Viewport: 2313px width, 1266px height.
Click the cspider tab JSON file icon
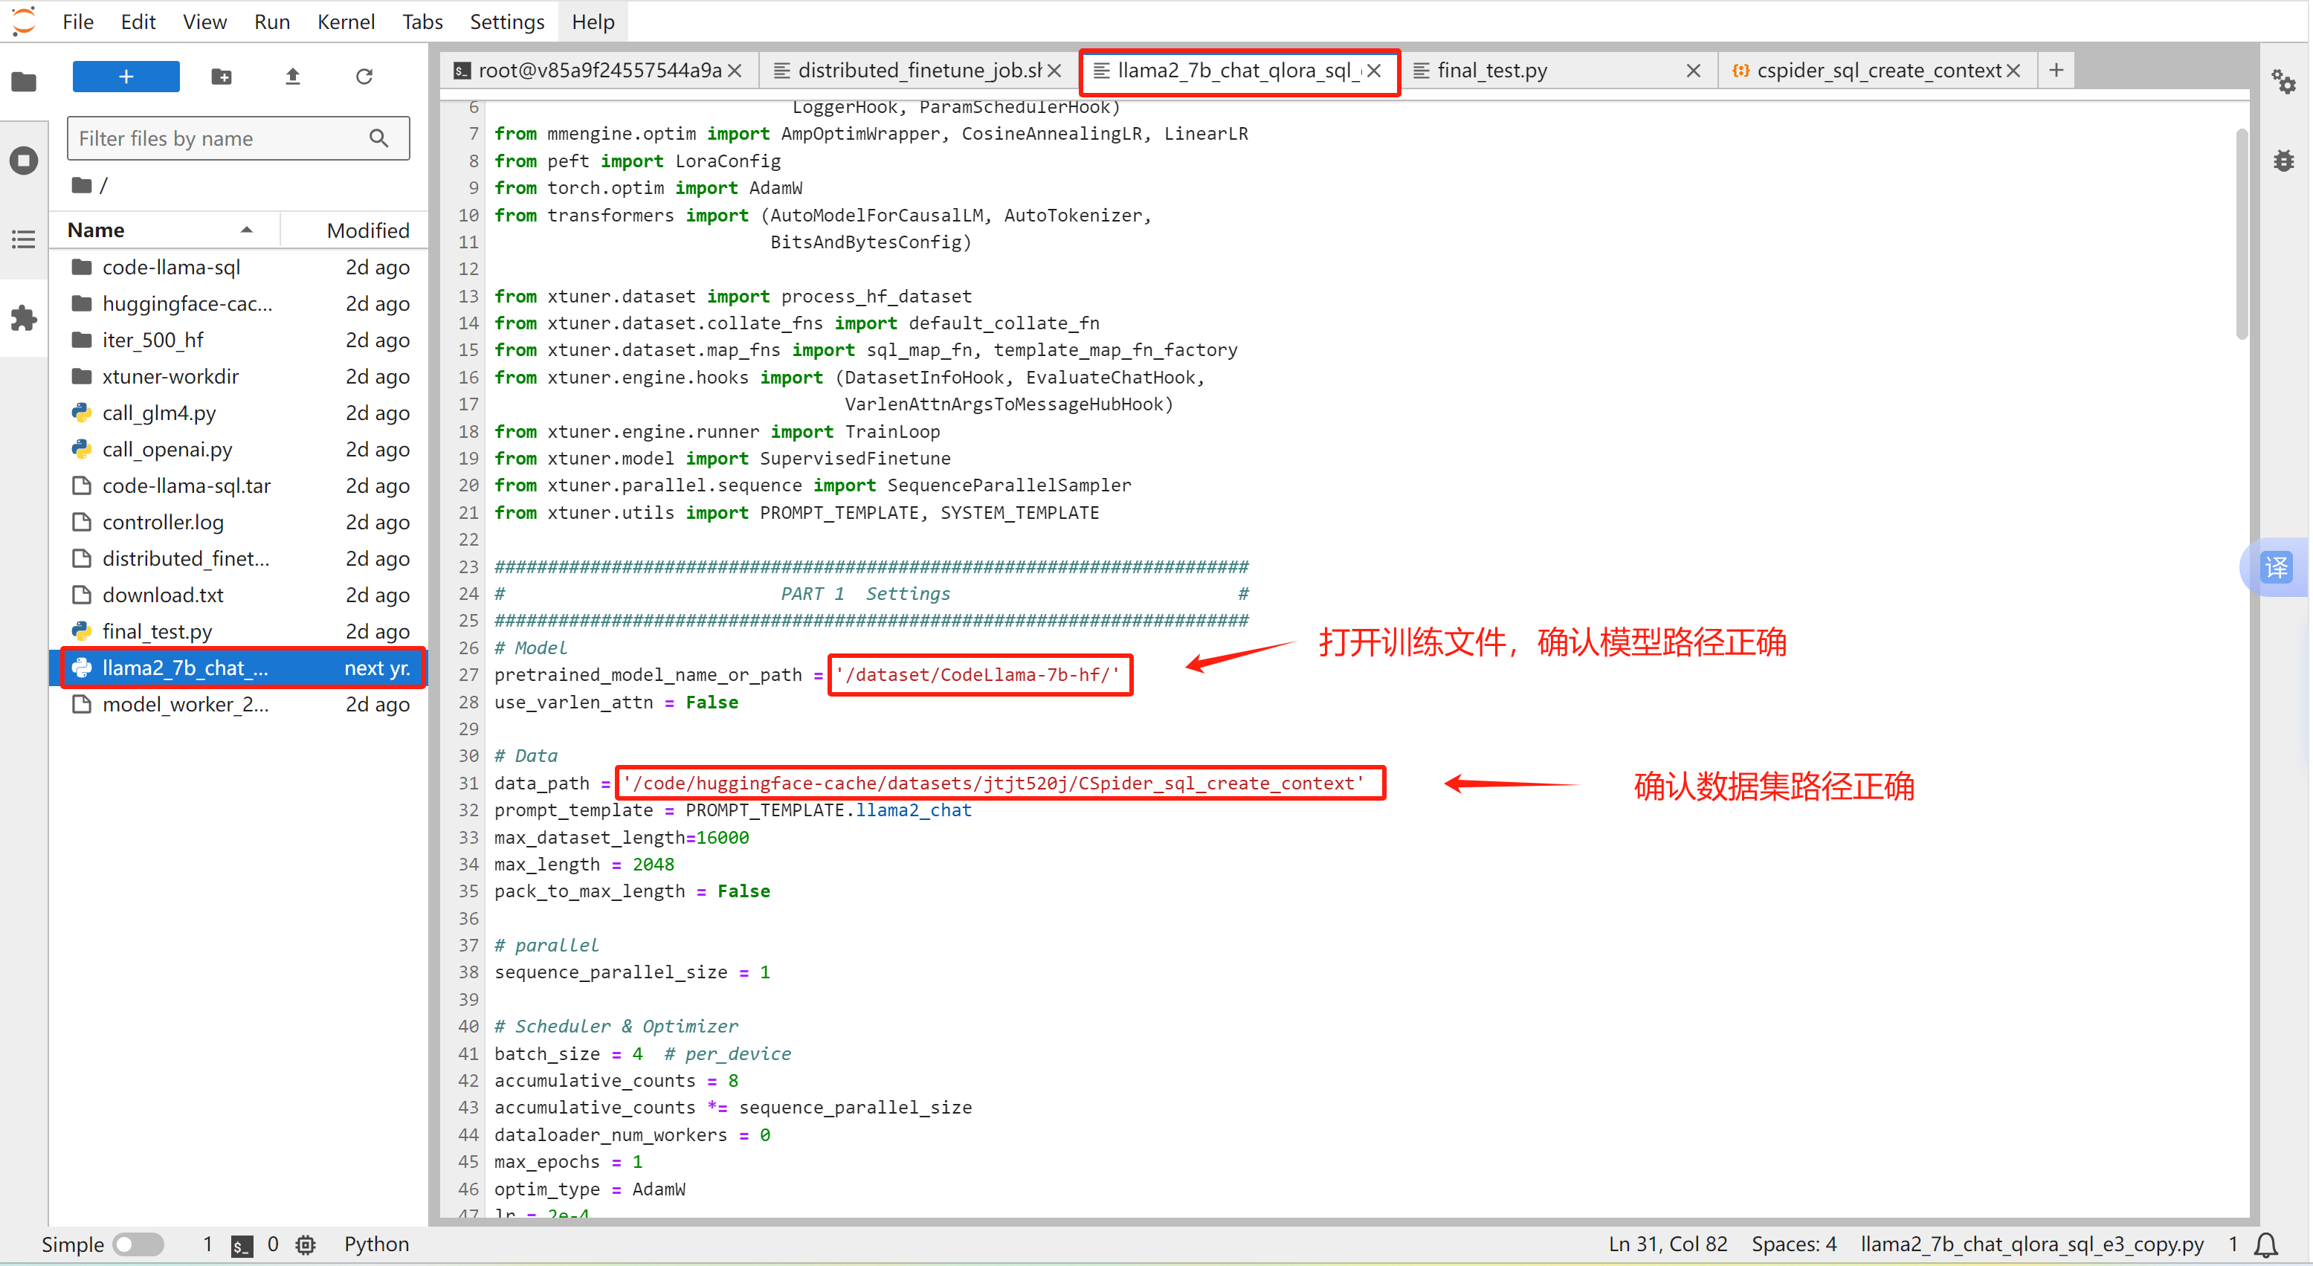point(1740,70)
